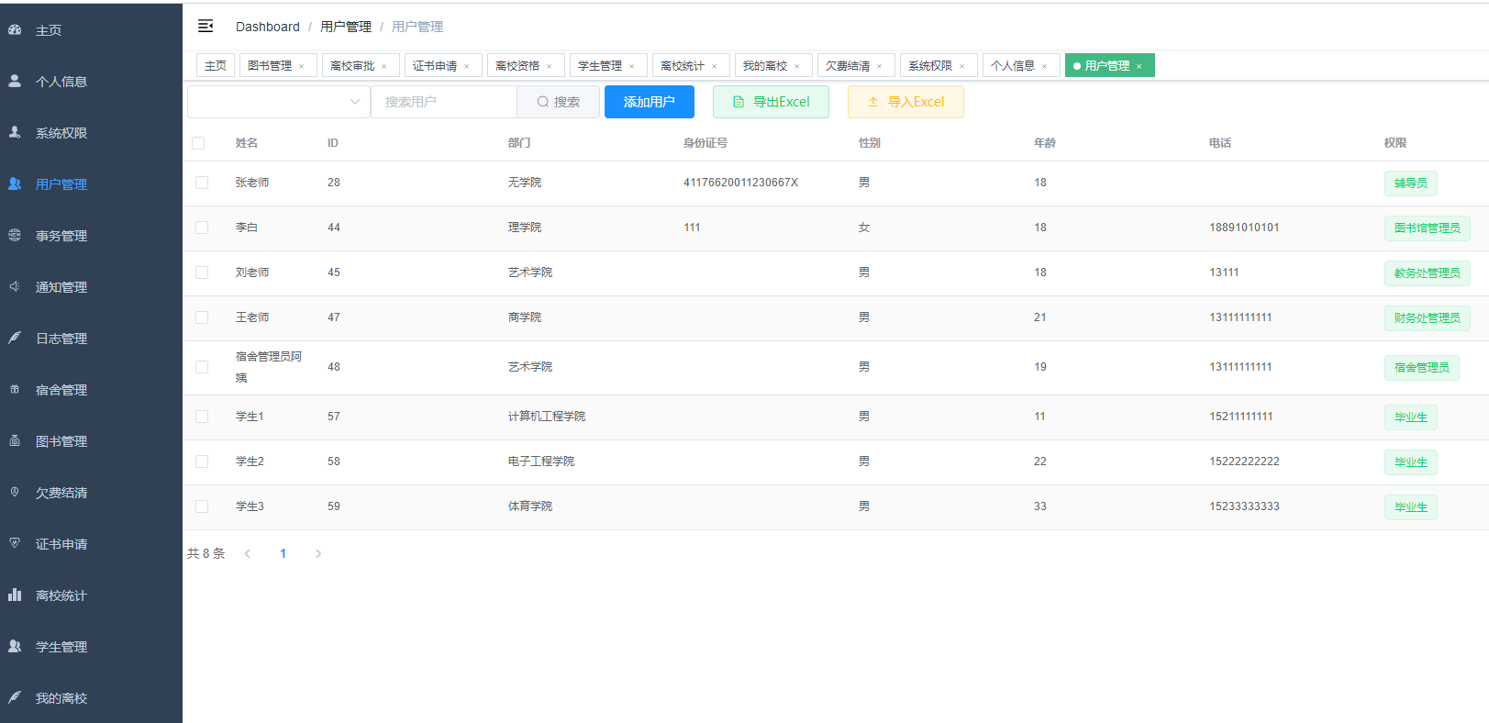
Task: Click the 主页 dashboard icon in sidebar
Action: (x=15, y=29)
